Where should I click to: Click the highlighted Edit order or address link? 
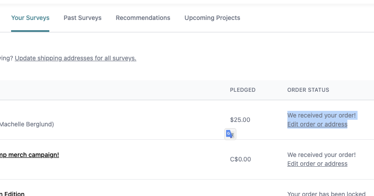(317, 124)
